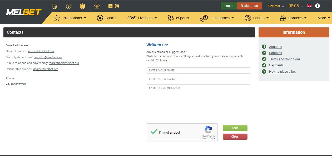Screen dimensions: 332x156
Task: Open the More menu
Action: [324, 18]
